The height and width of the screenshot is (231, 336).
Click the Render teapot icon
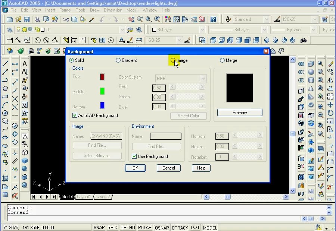click(x=21, y=51)
